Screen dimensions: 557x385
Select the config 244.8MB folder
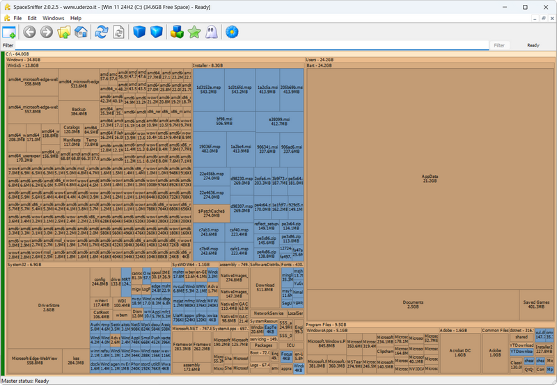tap(100, 282)
